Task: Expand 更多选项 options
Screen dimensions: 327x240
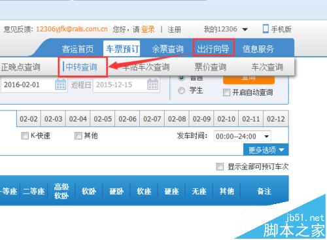Action: 266,150
